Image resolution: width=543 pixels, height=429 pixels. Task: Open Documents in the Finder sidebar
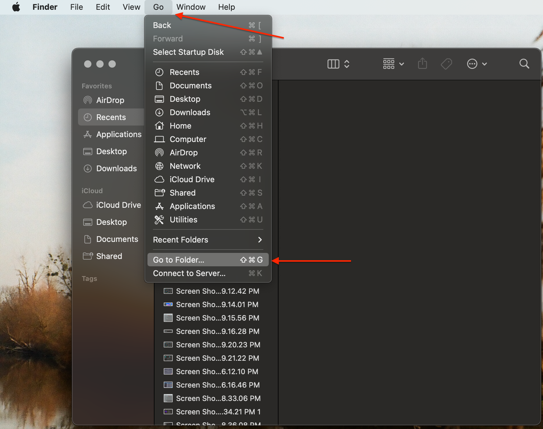(111, 239)
